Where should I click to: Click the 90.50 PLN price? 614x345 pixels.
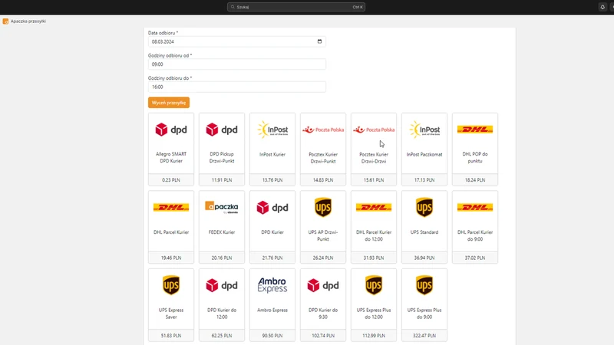point(272,336)
